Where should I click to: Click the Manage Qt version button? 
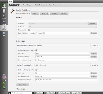coord(93,23)
